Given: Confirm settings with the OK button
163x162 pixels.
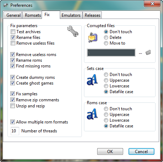Looking at the screenshot, I should tap(110, 151).
